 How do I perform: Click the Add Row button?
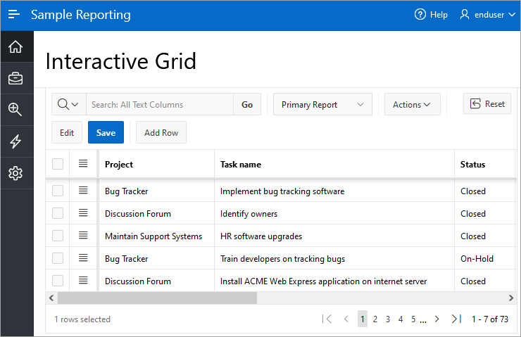(161, 132)
